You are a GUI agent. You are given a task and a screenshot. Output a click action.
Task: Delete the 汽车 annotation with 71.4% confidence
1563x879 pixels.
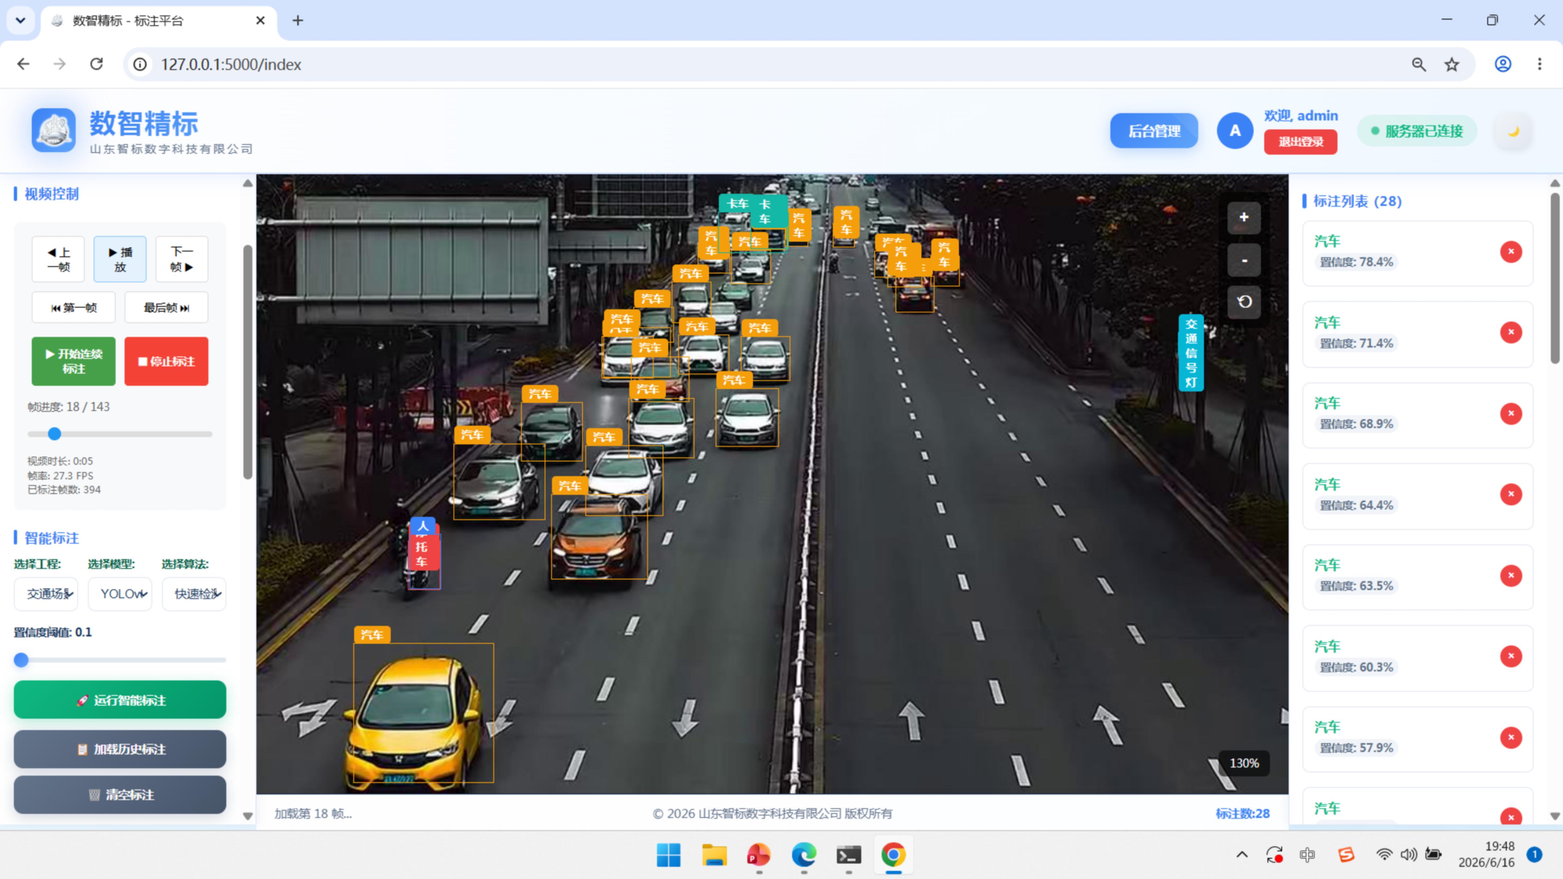click(1511, 332)
